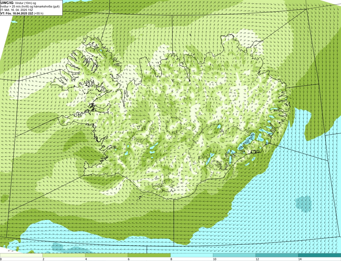Click the "4" label on the scale
The height and width of the screenshot is (261, 341).
tap(86, 259)
